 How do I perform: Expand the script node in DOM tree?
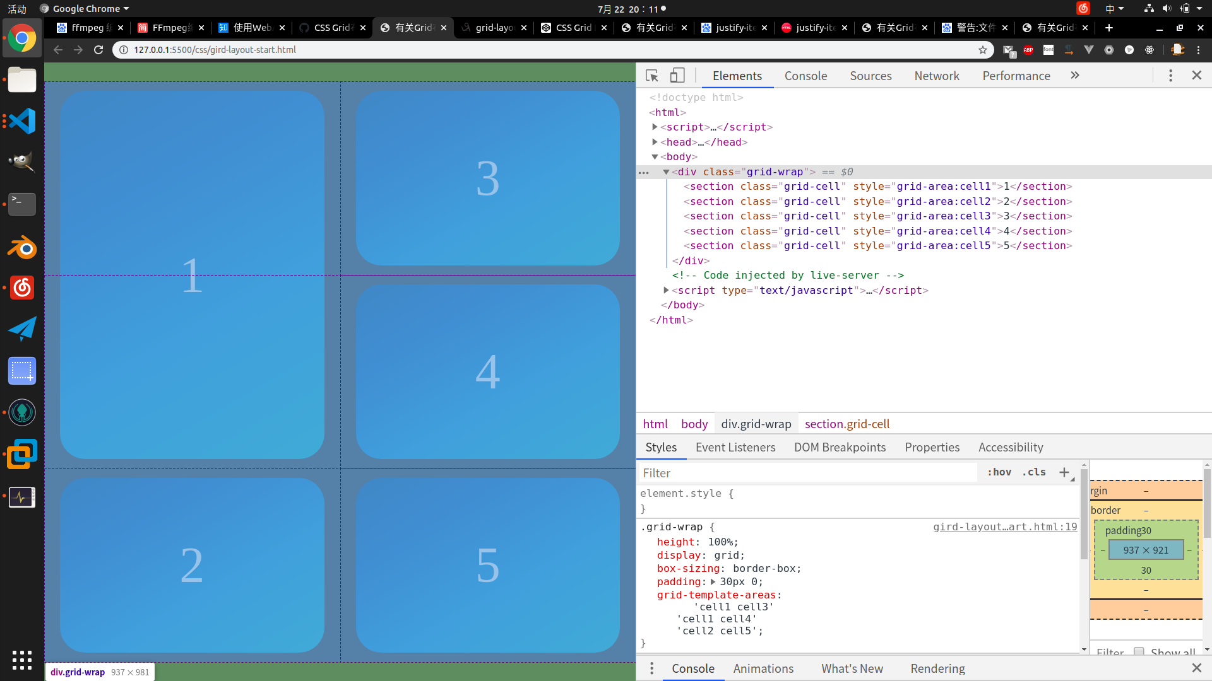(655, 127)
